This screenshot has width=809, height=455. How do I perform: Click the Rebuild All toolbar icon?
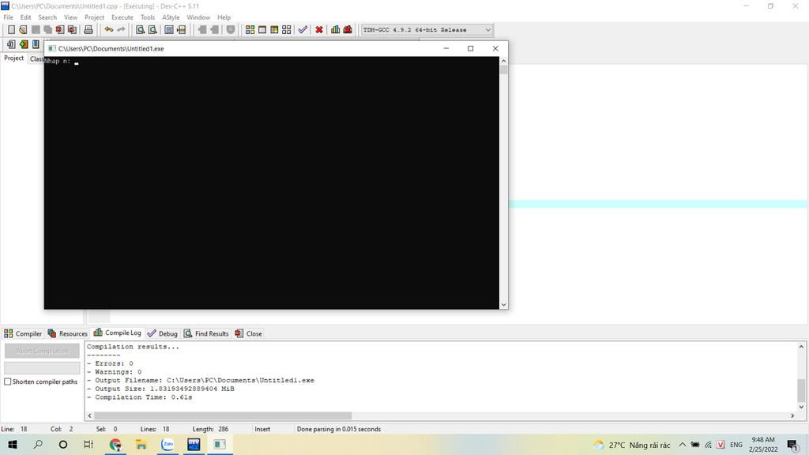click(287, 30)
